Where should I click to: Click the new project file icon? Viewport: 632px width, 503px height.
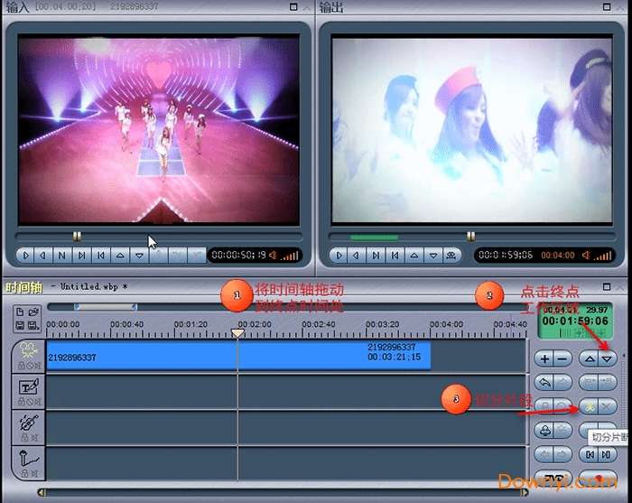pyautogui.click(x=20, y=311)
